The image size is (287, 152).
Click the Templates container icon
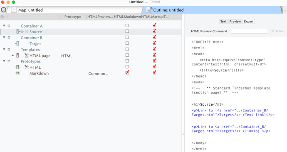tap(9, 49)
